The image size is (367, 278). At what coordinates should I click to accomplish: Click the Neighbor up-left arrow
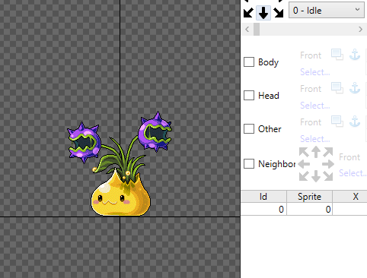(304, 152)
